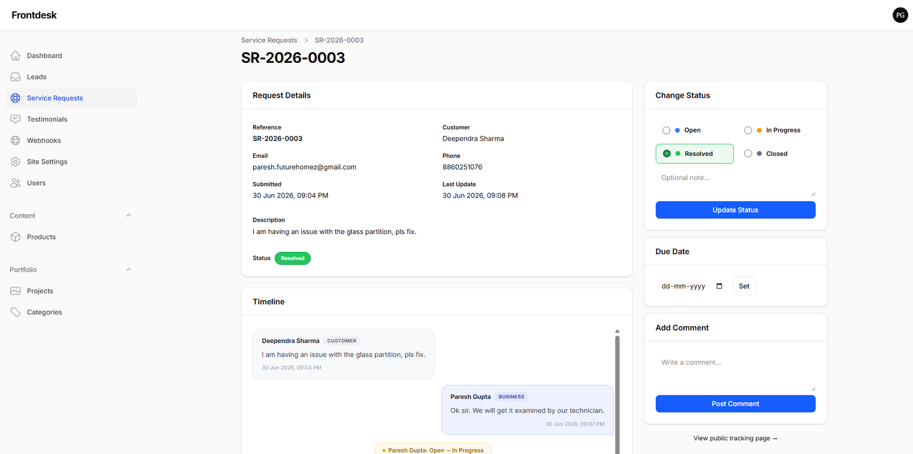Click the Open → In Progress timeline marker

[433, 450]
